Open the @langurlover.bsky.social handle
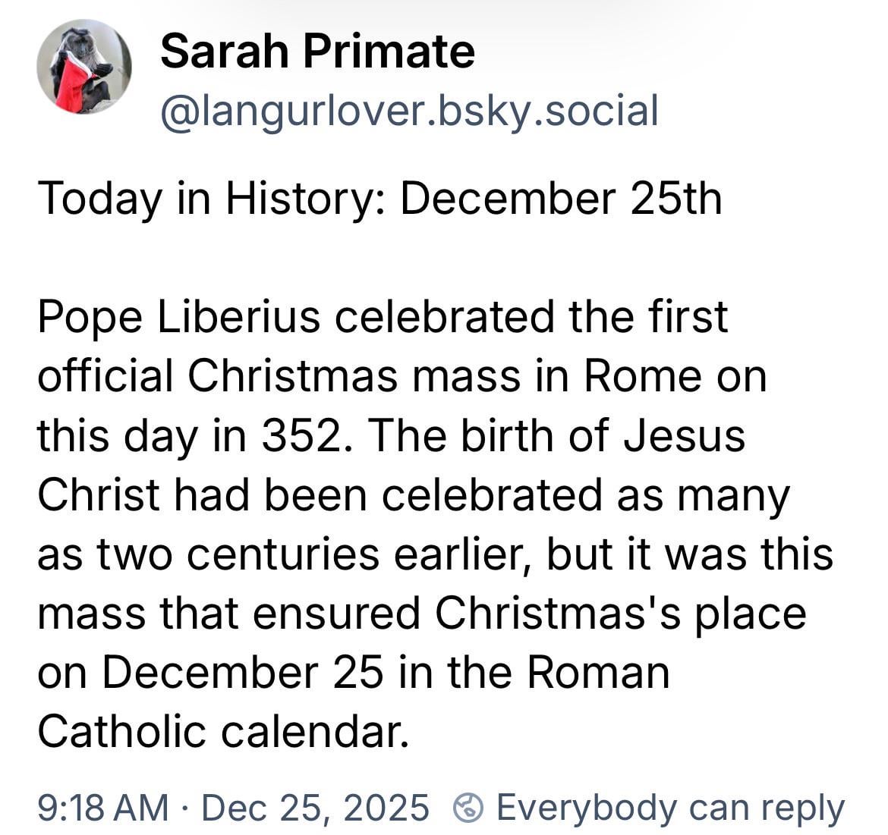Screen dimensions: 888x835 pos(409,111)
